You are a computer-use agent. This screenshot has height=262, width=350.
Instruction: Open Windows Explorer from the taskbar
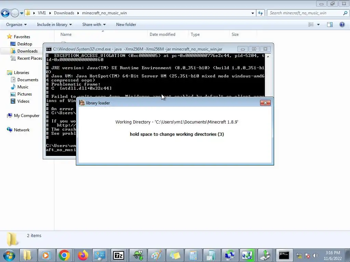[x=27, y=255]
